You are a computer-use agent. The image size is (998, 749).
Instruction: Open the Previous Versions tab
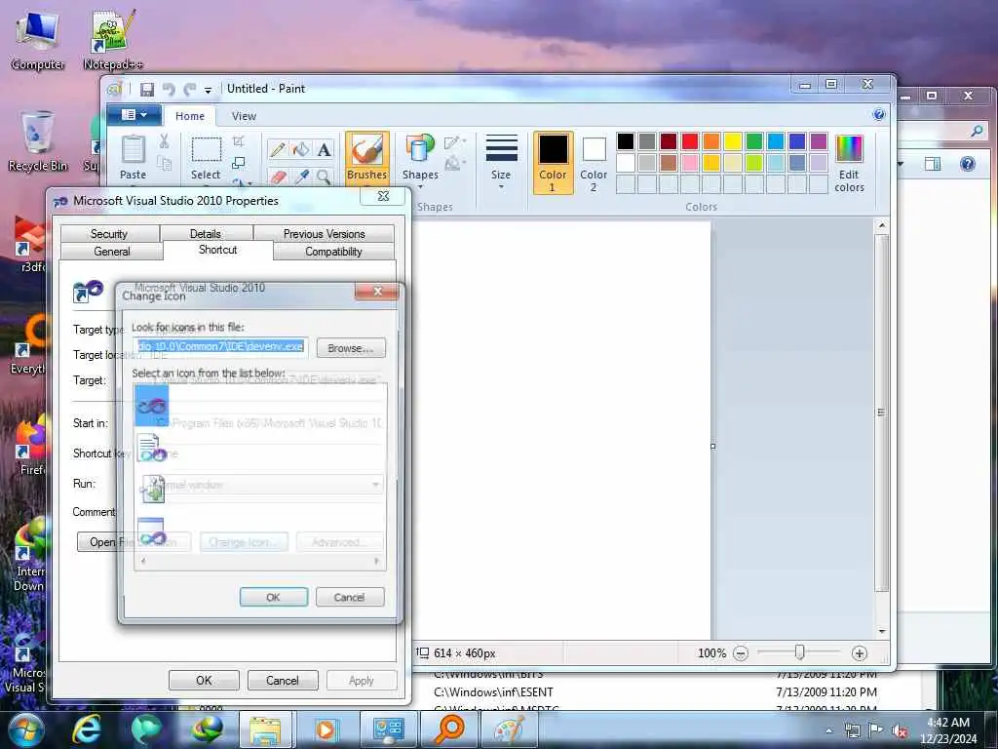point(324,234)
